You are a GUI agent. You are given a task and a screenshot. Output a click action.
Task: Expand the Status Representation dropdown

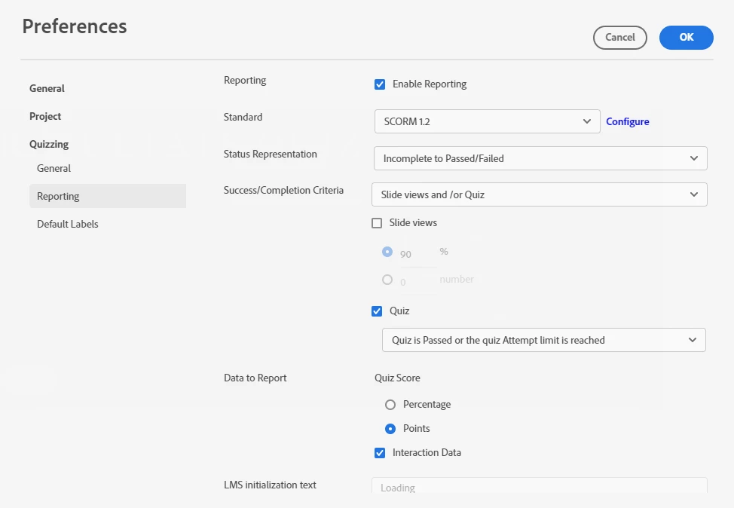(x=540, y=158)
